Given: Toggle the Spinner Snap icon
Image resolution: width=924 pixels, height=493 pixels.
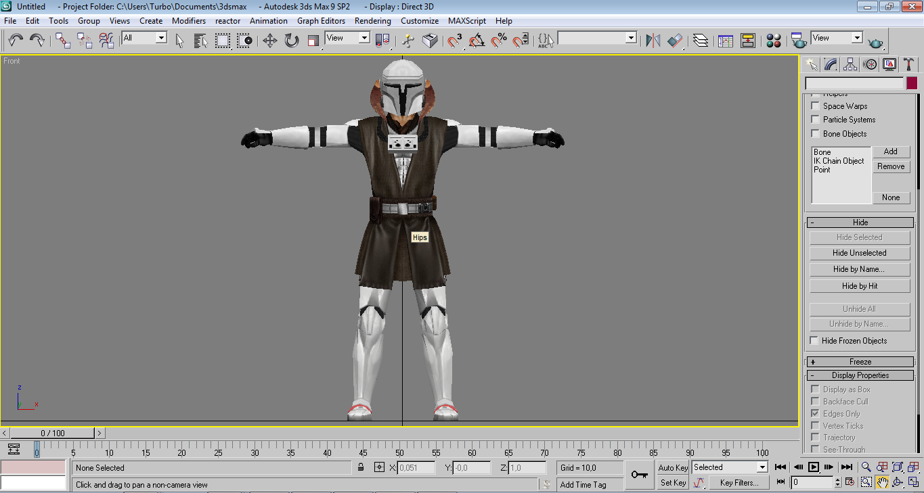Looking at the screenshot, I should coord(521,41).
